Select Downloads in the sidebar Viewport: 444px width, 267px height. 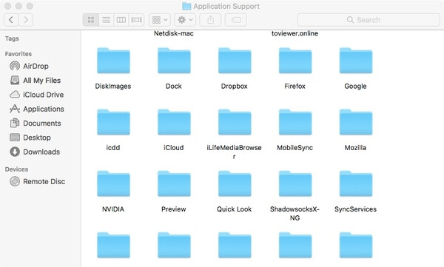coord(35,152)
